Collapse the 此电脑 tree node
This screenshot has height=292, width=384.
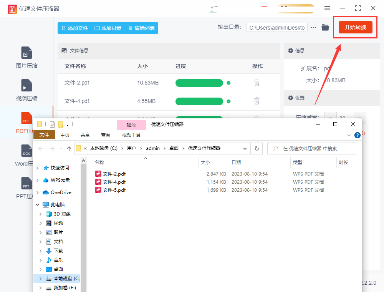pos(38,204)
